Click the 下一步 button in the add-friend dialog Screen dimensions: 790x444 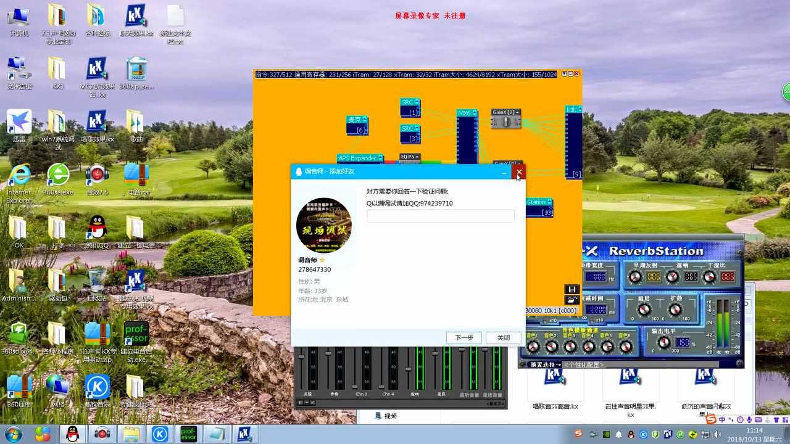tap(464, 337)
